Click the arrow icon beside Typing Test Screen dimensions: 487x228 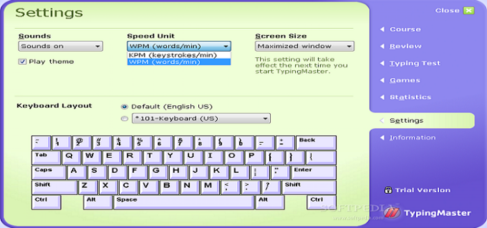pos(382,63)
